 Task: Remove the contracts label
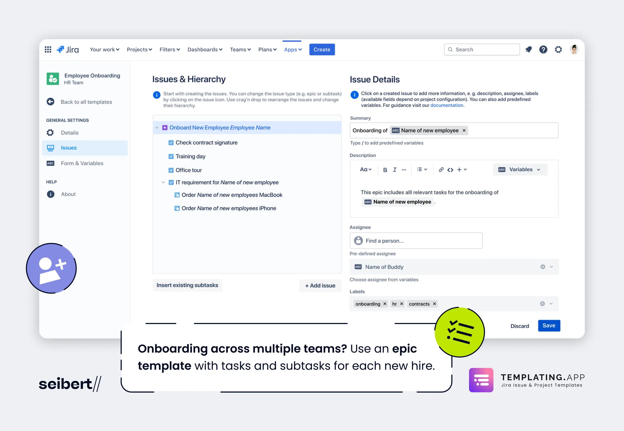coord(434,304)
